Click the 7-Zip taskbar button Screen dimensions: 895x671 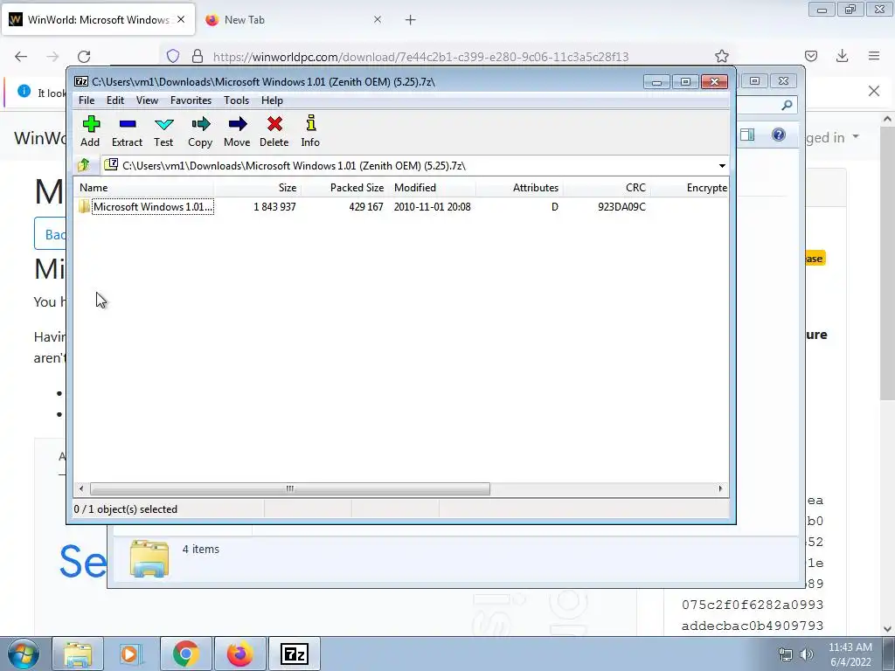coord(295,654)
